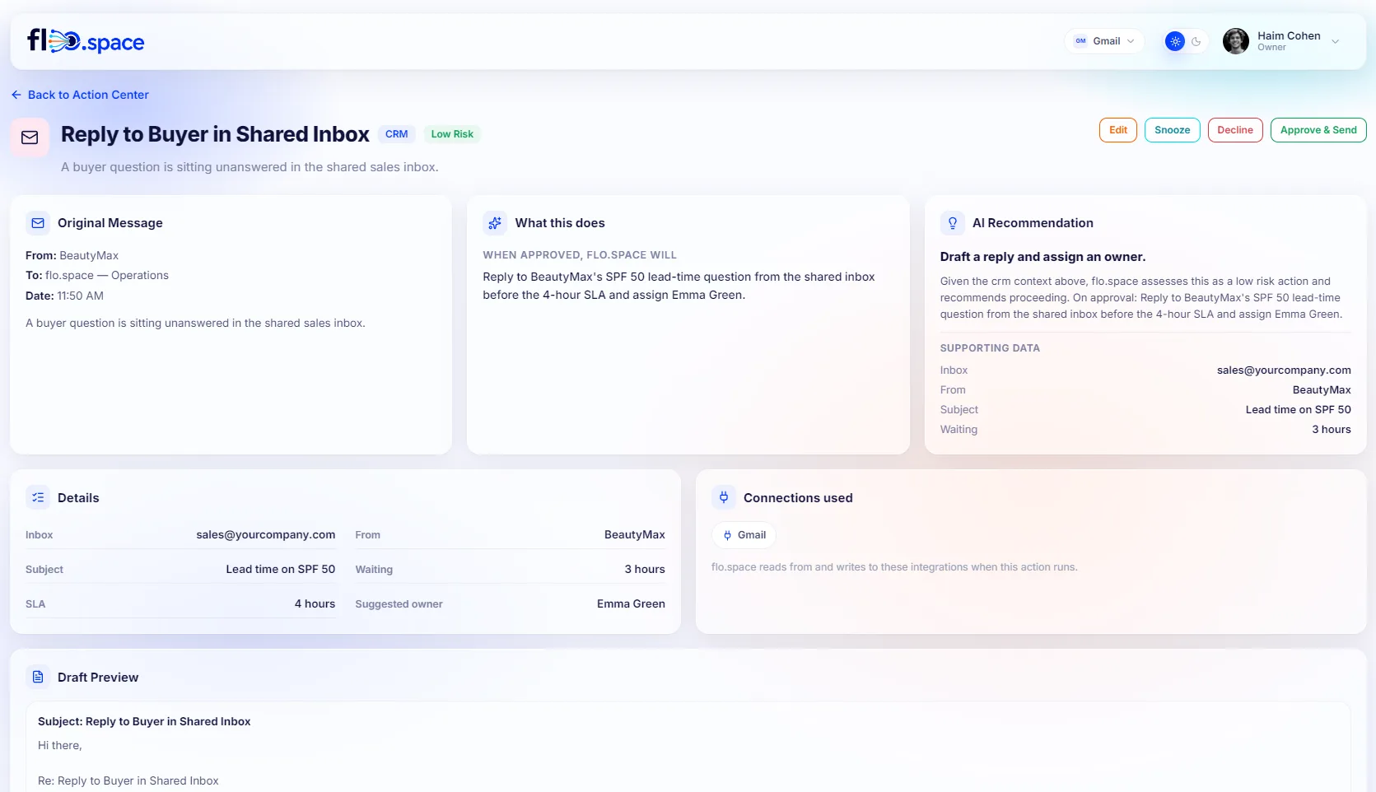Click the 4 hours SLA value

click(315, 604)
